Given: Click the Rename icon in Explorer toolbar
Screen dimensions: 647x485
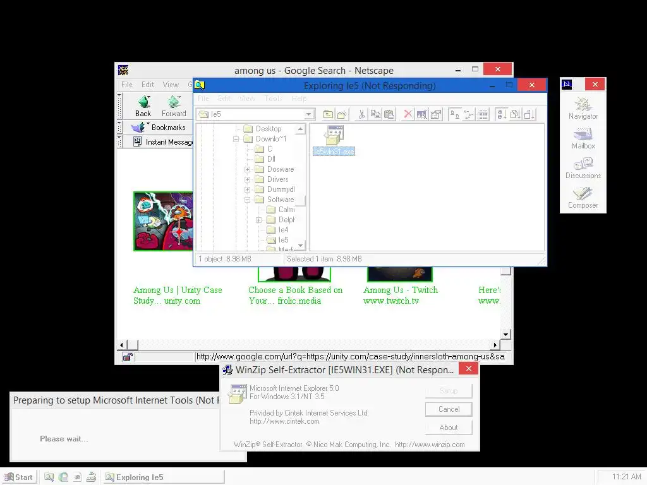Looking at the screenshot, I should [421, 114].
